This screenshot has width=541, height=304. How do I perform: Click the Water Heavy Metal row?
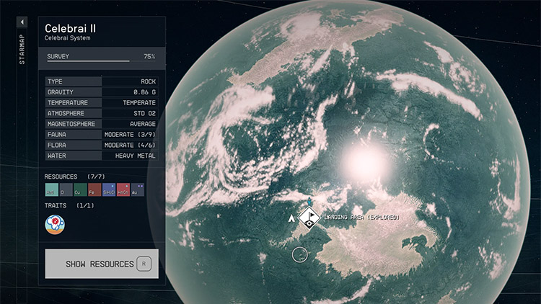click(x=102, y=156)
